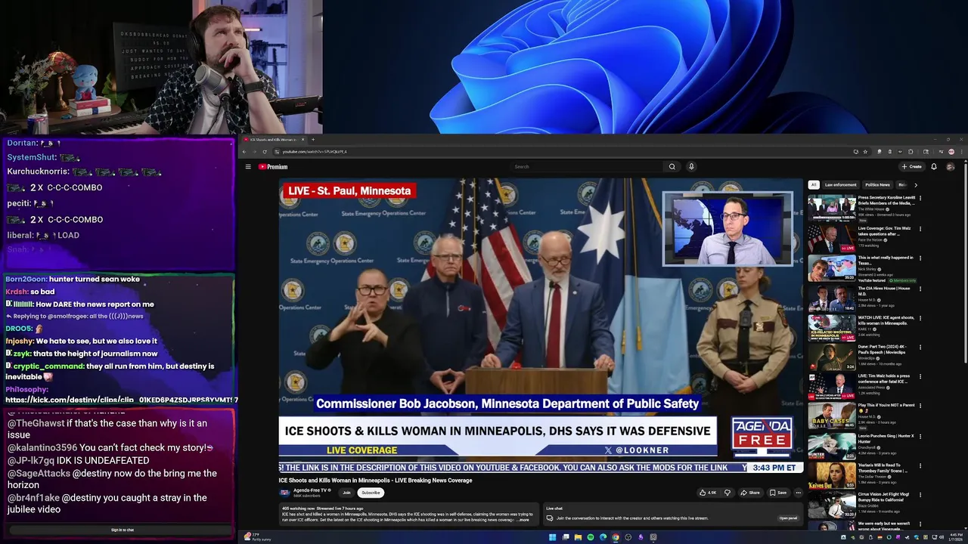
Task: Save the video to a playlist
Action: click(x=778, y=493)
